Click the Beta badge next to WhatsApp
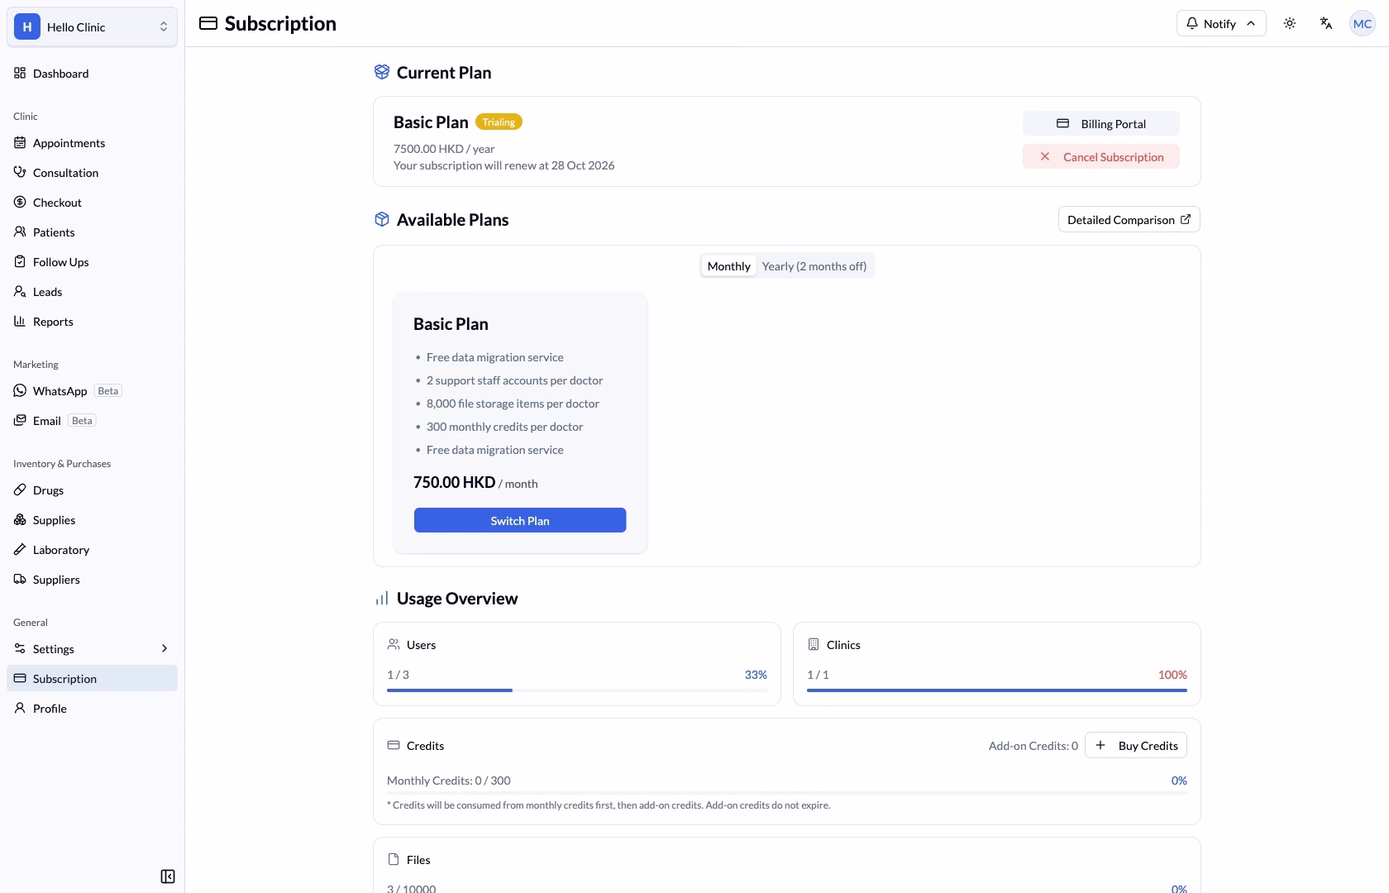 click(x=108, y=391)
